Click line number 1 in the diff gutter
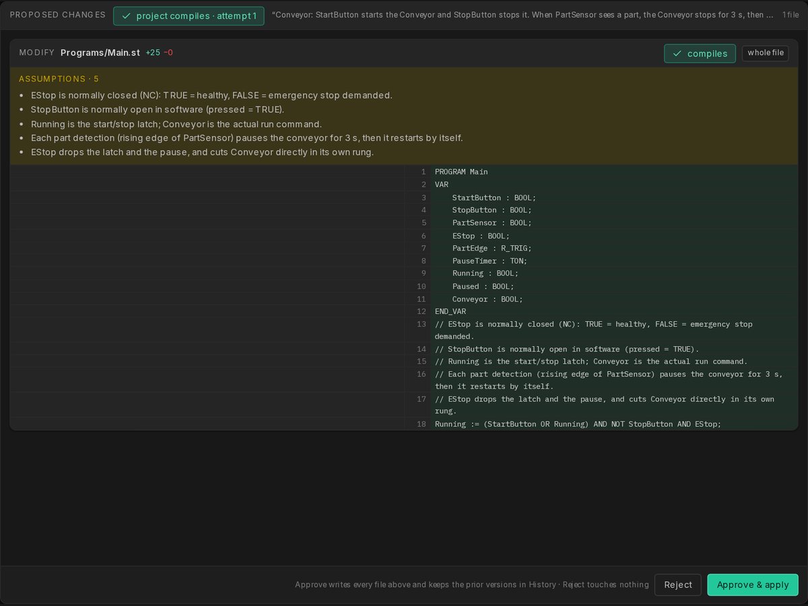 point(424,172)
